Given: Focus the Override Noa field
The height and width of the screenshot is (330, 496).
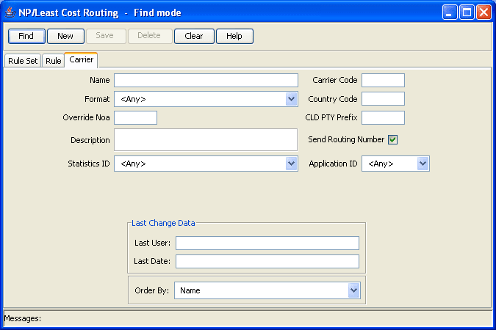Looking at the screenshot, I should [135, 118].
